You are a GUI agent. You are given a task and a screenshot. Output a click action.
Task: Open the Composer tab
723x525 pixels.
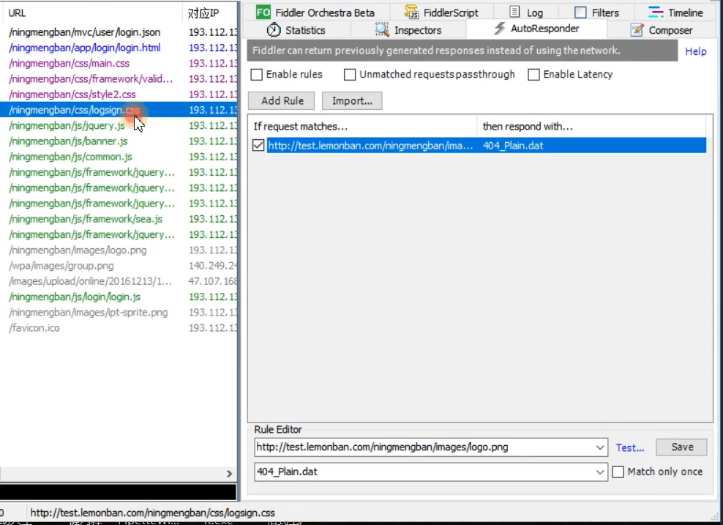pos(662,30)
